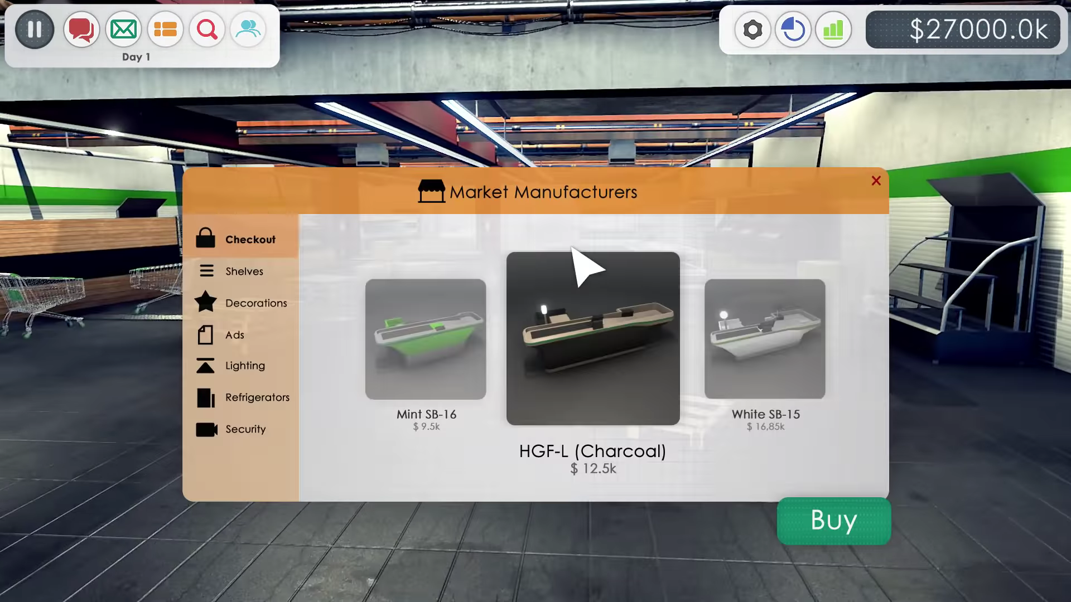Open the green bar chart statistics icon
1071x602 pixels.
(833, 30)
